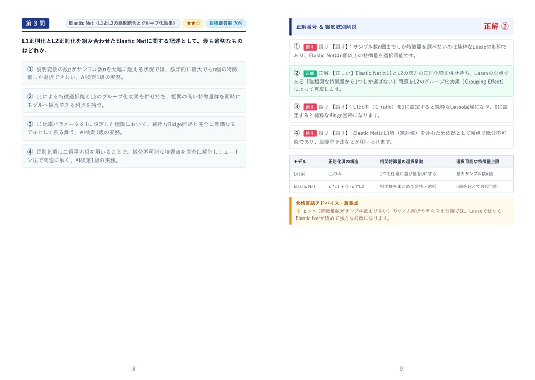
Task: Click the 目標正答率 70% badge
Action: [226, 23]
